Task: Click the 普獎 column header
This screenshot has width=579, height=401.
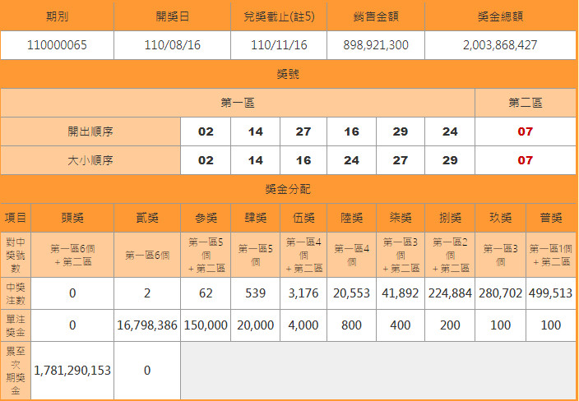Action: point(550,218)
